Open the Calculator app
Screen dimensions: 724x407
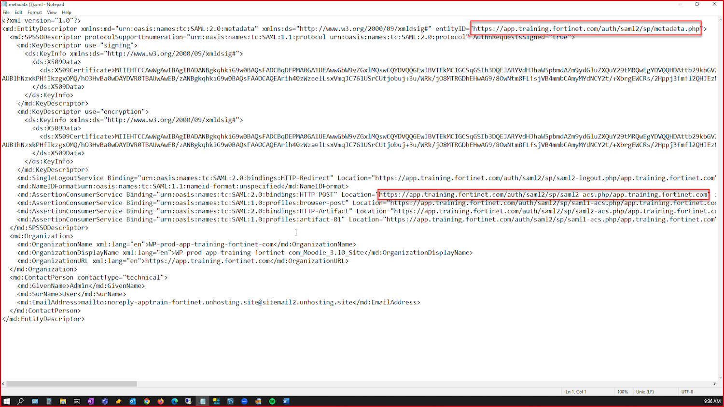tap(49, 401)
